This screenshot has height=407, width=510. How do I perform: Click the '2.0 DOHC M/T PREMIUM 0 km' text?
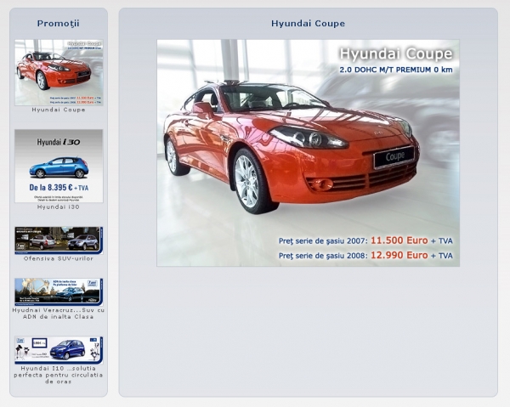coord(396,70)
